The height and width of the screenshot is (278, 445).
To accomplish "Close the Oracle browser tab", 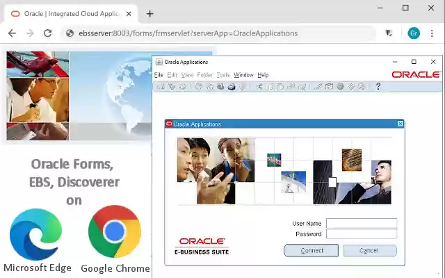I will pos(129,14).
